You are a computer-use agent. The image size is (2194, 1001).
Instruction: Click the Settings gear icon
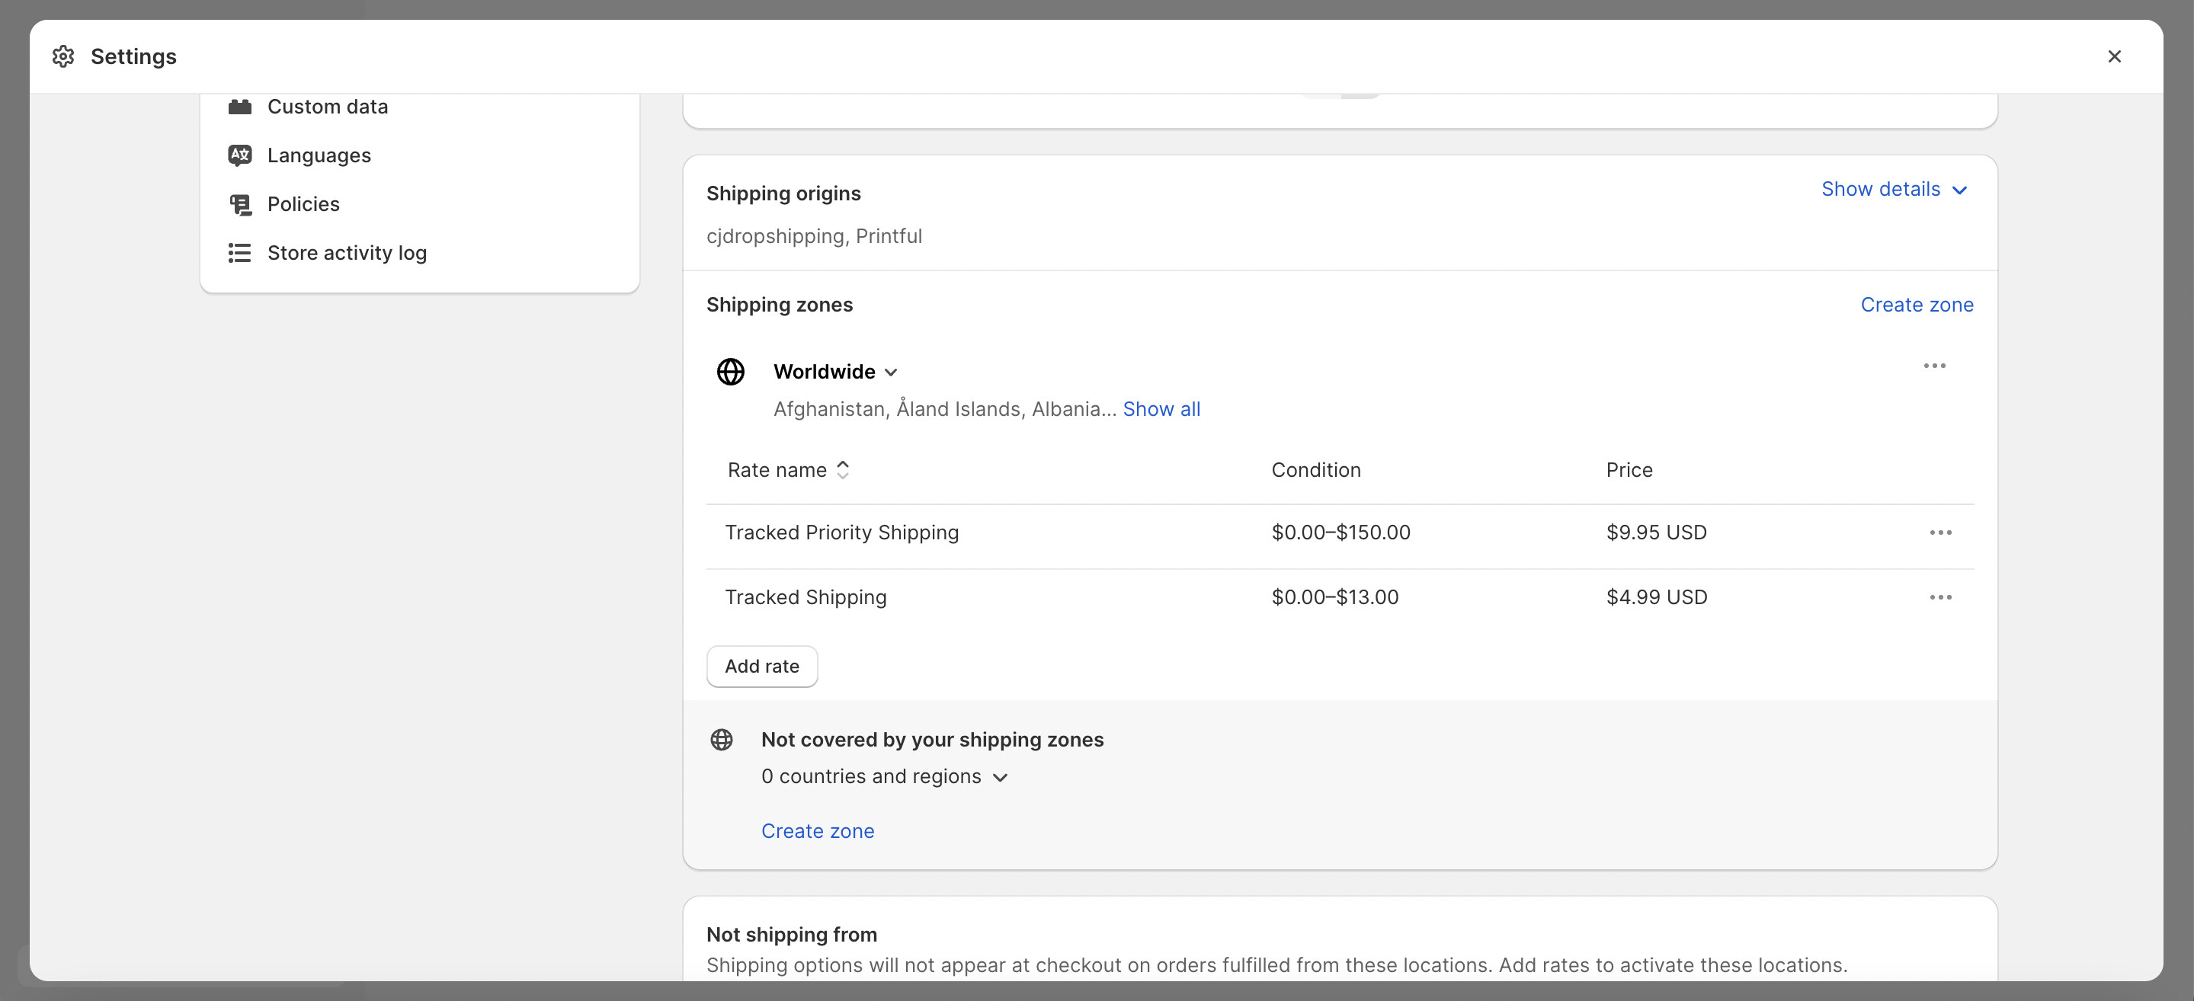pyautogui.click(x=63, y=56)
